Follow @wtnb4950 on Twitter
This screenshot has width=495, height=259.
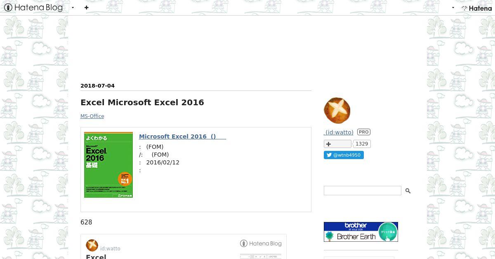344,155
